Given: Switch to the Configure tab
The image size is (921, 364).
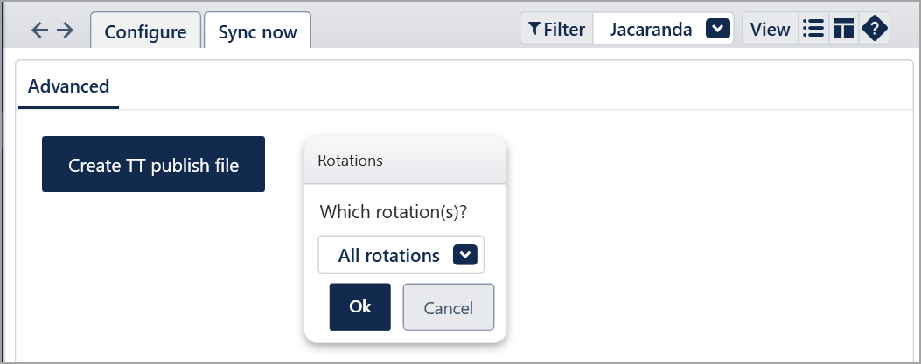Looking at the screenshot, I should click(x=146, y=31).
